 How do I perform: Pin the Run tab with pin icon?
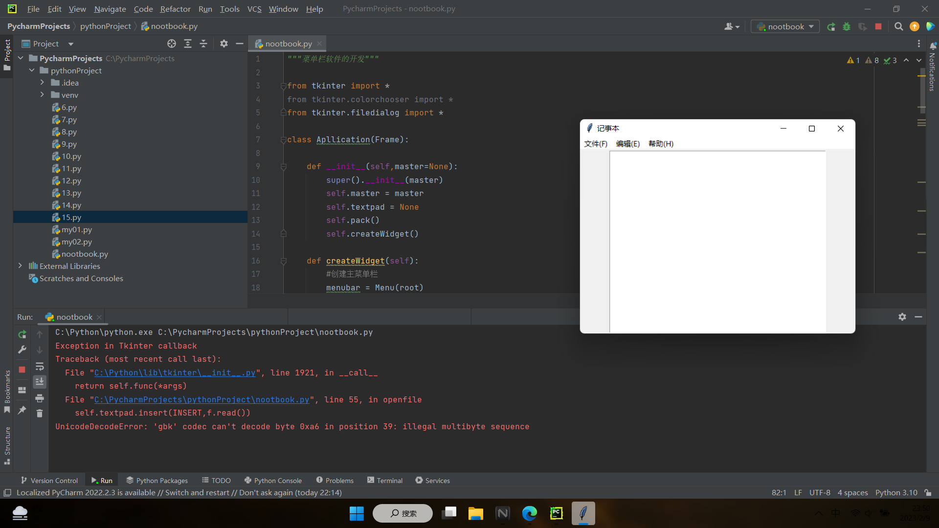pyautogui.click(x=22, y=410)
